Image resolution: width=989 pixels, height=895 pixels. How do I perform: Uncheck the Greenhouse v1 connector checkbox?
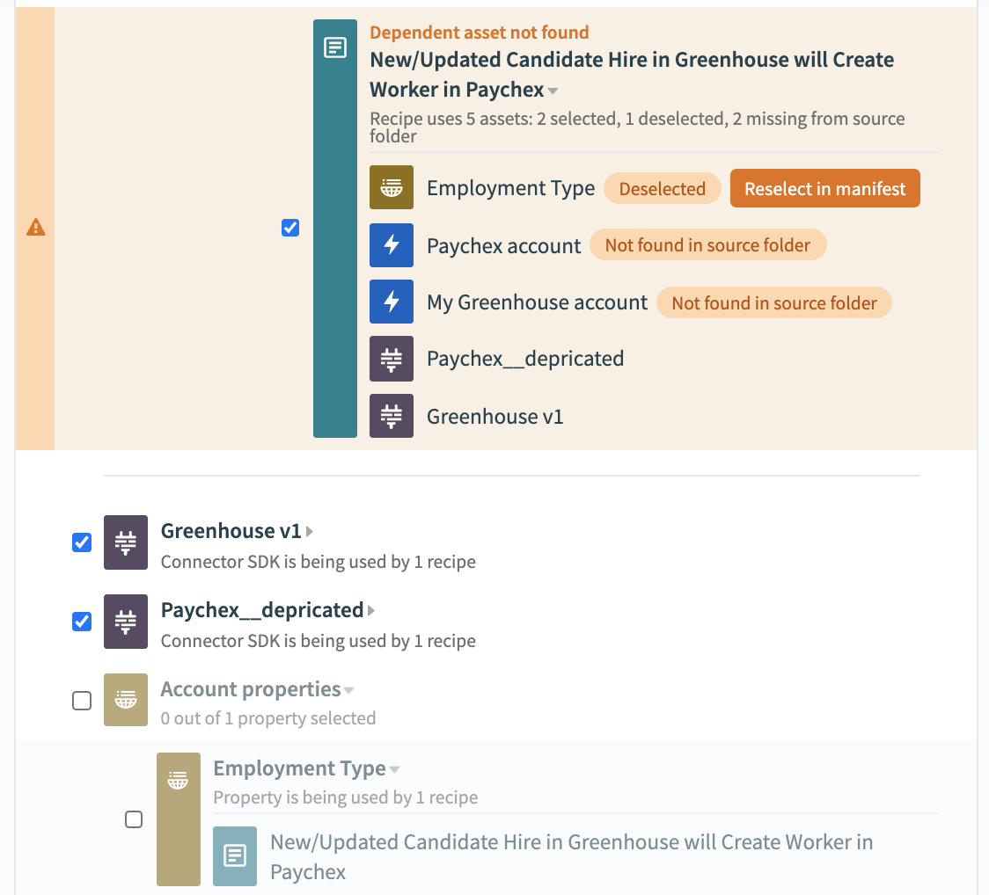click(x=82, y=543)
